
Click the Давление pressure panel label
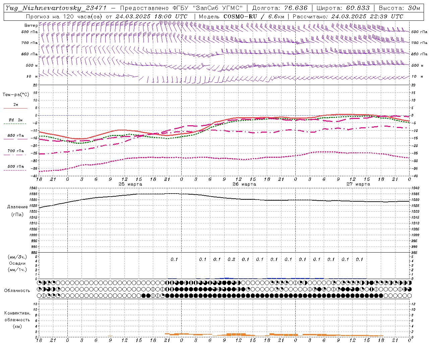(17, 207)
